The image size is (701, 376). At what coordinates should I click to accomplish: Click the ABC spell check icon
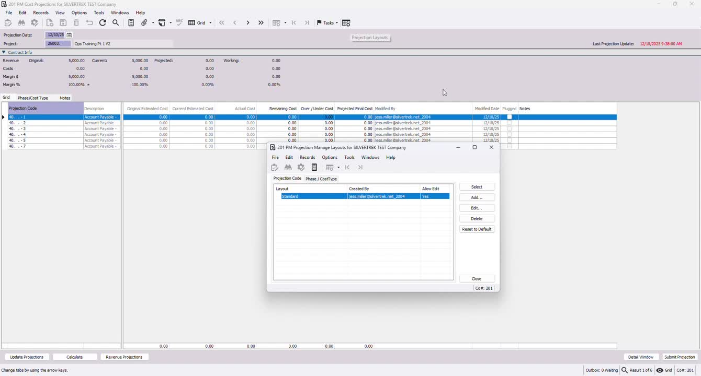tap(179, 23)
